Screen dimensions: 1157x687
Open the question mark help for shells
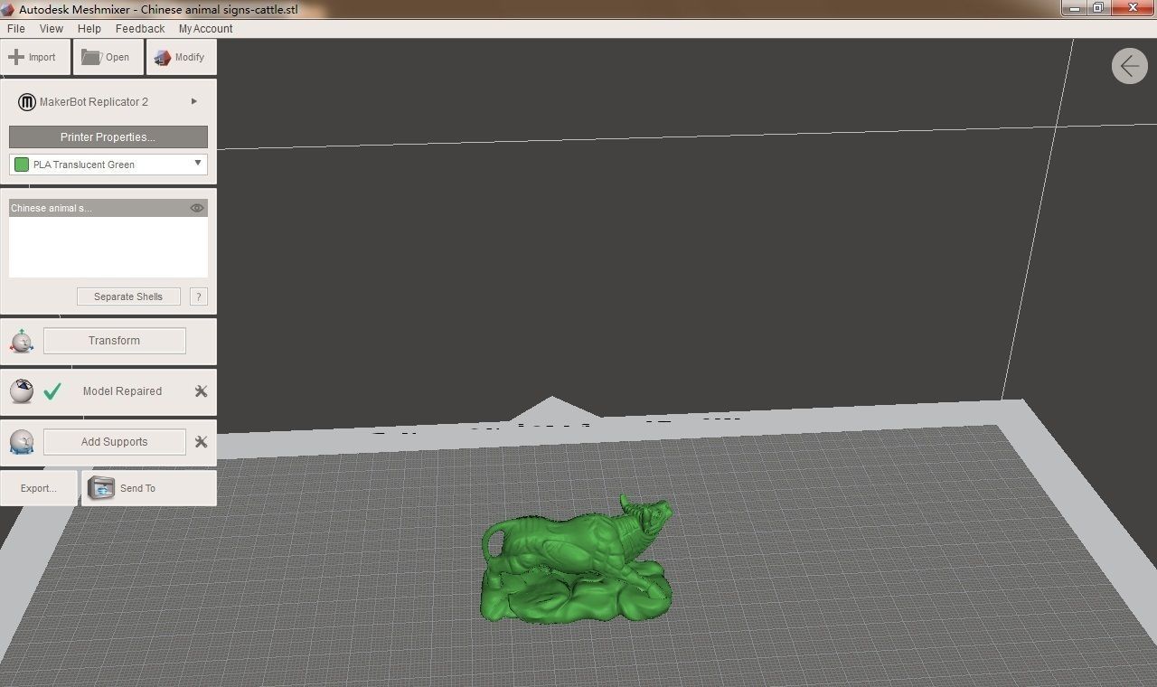199,296
